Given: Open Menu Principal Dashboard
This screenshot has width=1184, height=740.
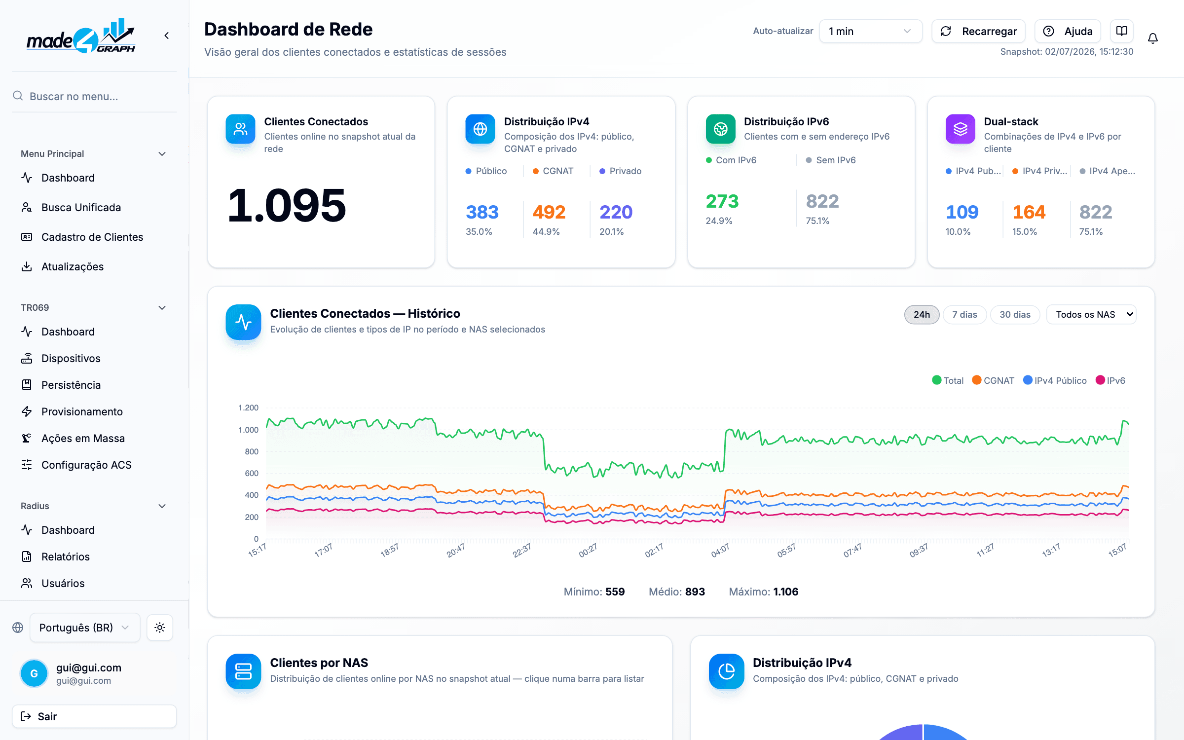Looking at the screenshot, I should click(94, 178).
